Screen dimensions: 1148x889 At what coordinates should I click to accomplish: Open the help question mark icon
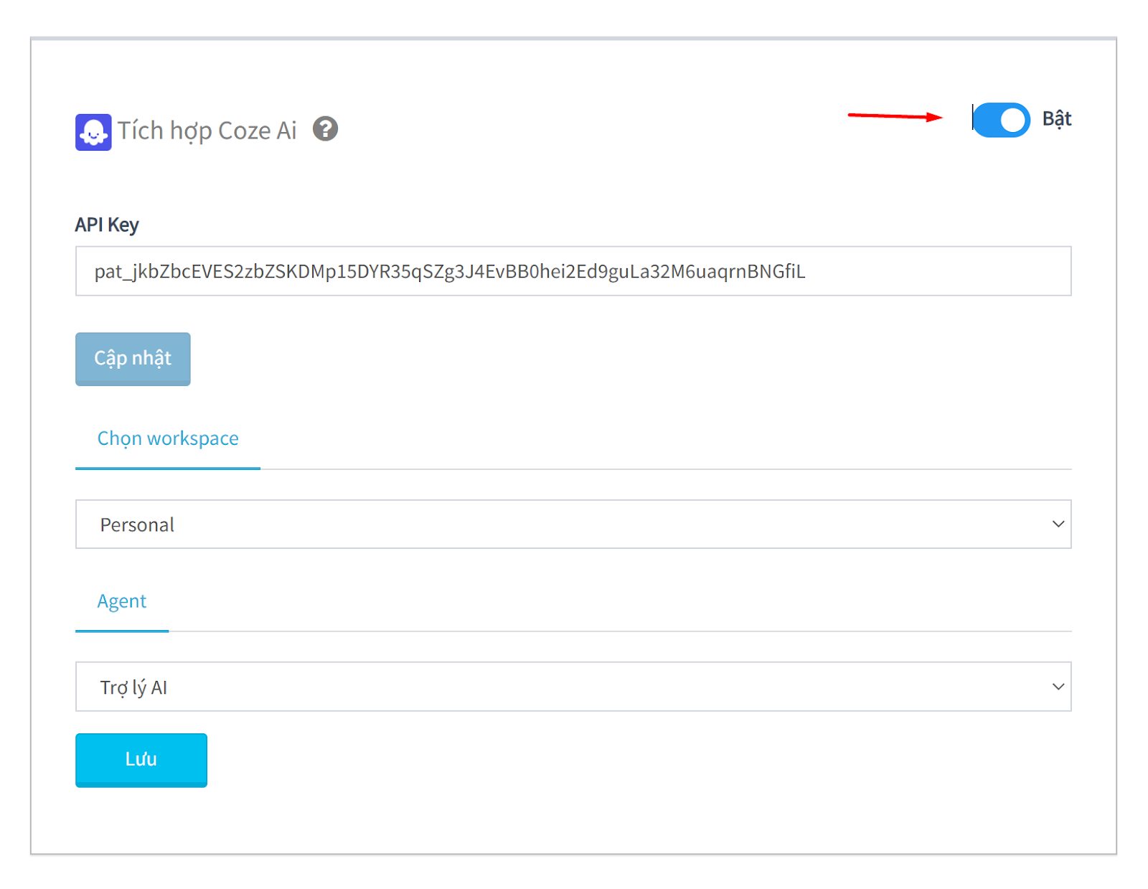point(325,129)
